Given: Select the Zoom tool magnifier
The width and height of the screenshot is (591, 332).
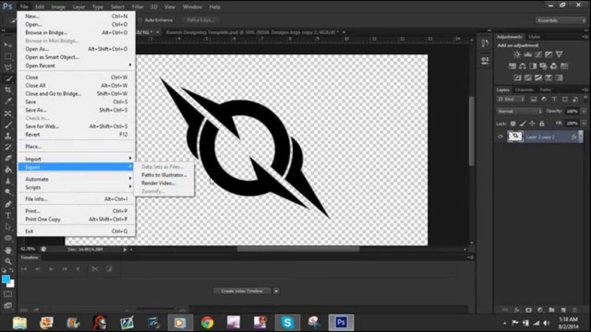Looking at the screenshot, I should [8, 261].
